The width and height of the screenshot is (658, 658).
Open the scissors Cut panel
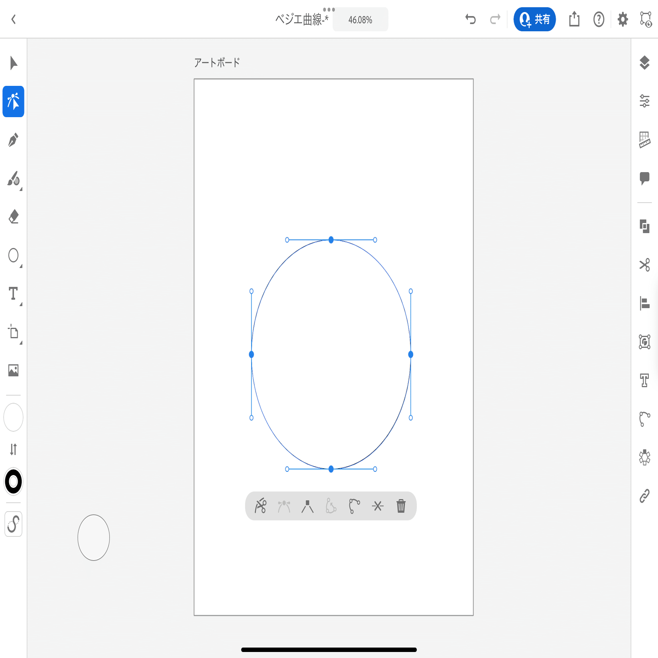pos(644,265)
